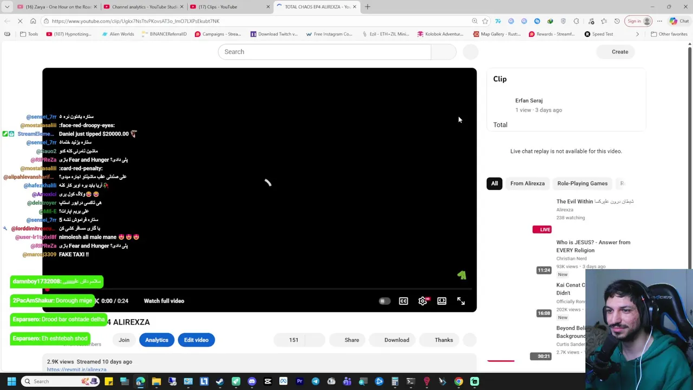
Task: Open the Other favorites folder
Action: pos(669,34)
